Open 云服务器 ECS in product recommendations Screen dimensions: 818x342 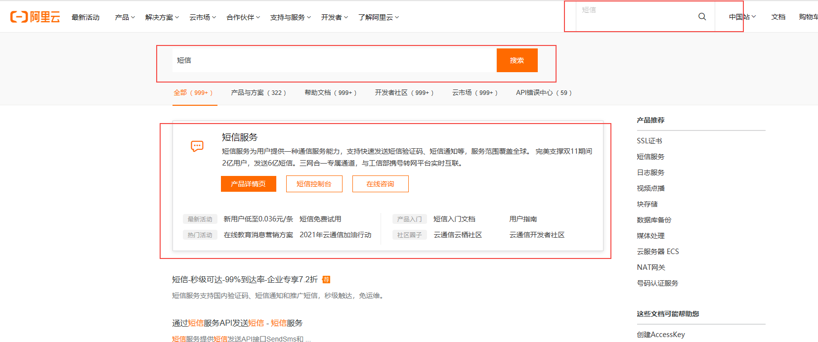pyautogui.click(x=658, y=252)
